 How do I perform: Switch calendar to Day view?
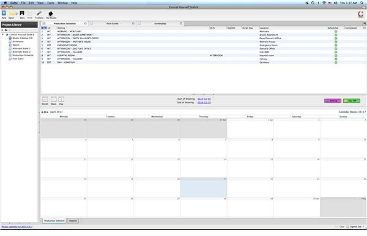point(61,100)
